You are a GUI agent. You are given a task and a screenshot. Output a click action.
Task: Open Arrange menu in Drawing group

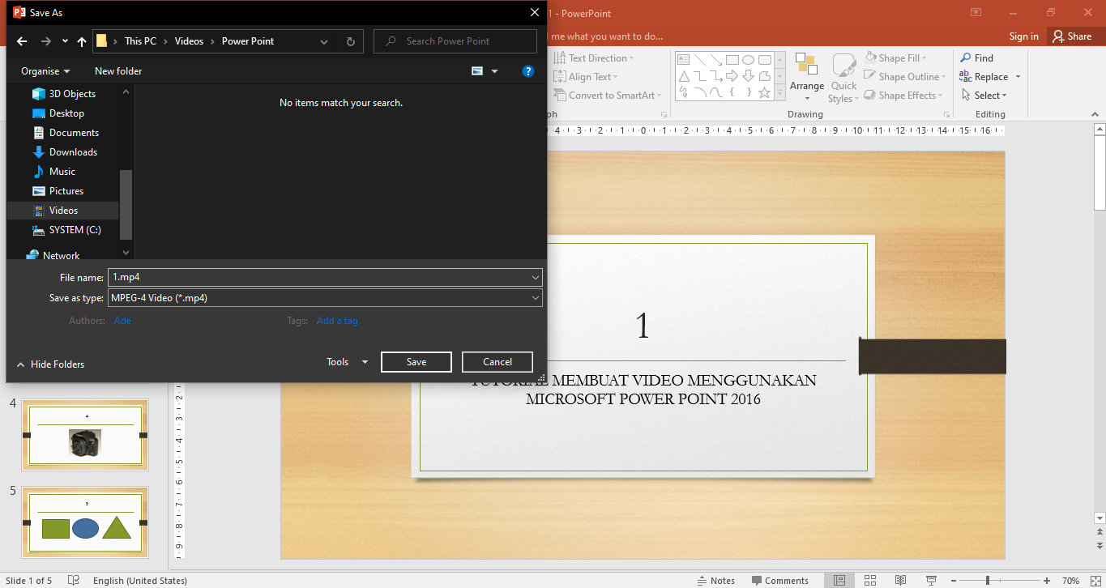pyautogui.click(x=806, y=78)
